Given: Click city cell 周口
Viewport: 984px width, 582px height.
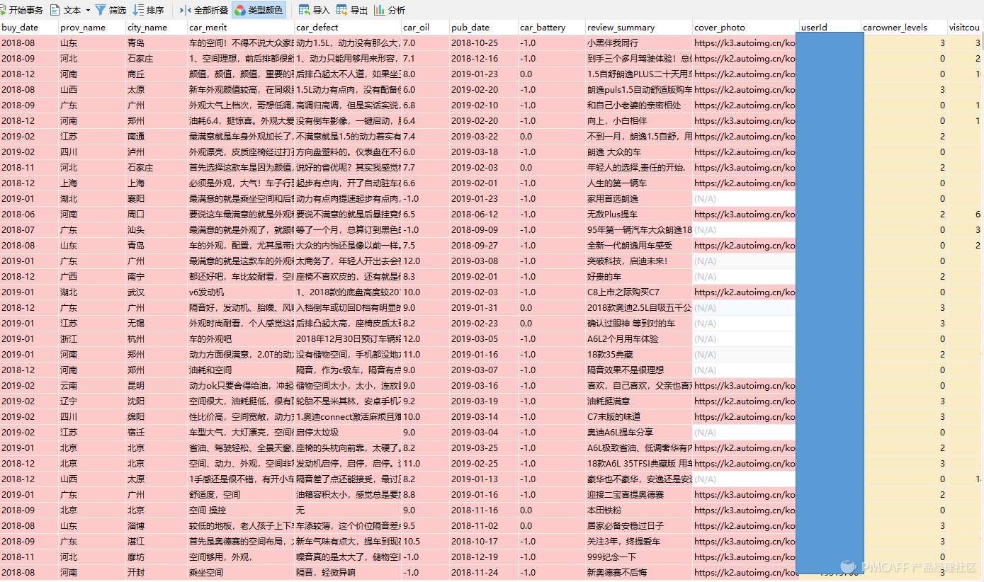Looking at the screenshot, I should (157, 215).
